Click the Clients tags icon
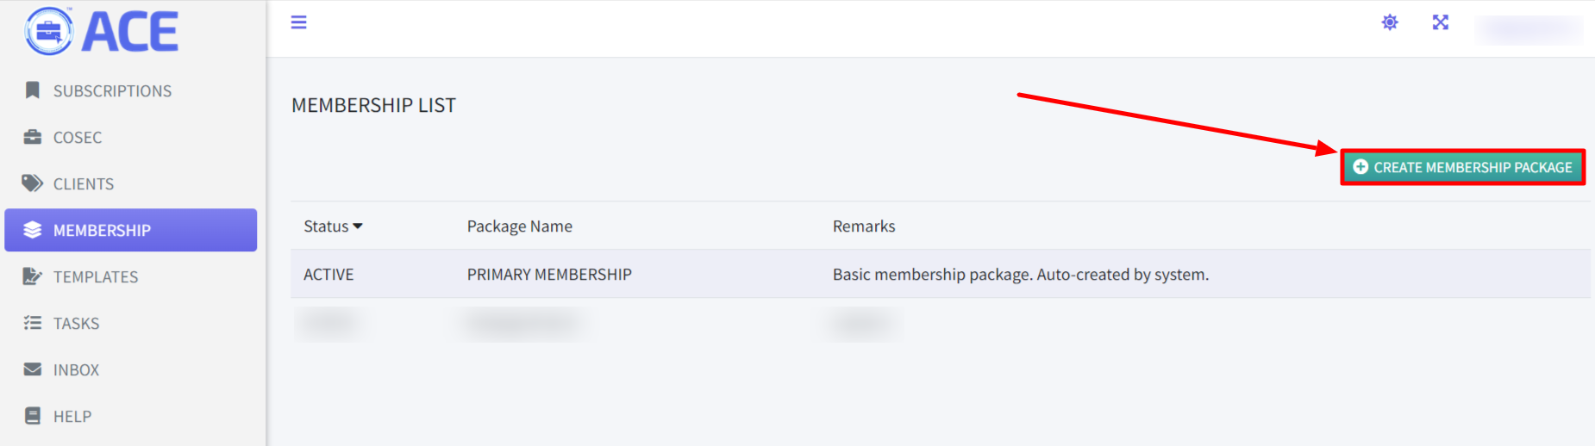Image resolution: width=1595 pixels, height=446 pixels. click(x=33, y=183)
